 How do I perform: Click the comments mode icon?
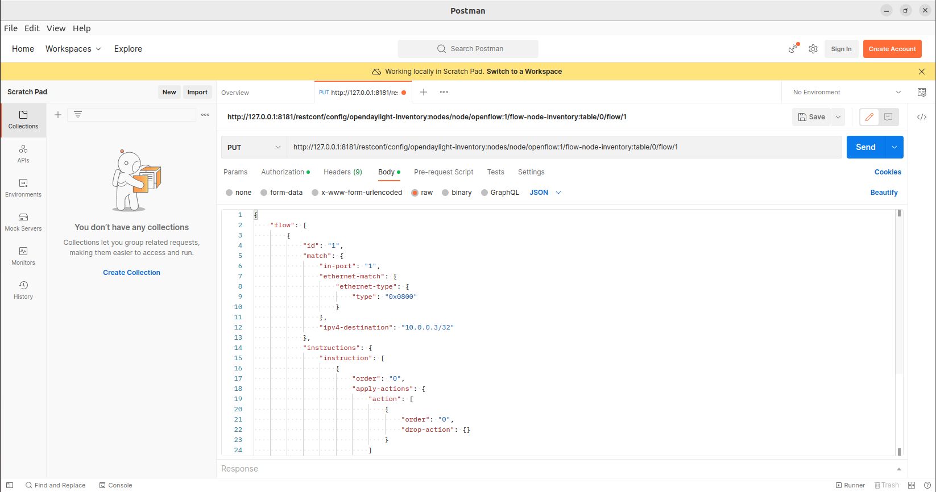pos(888,117)
